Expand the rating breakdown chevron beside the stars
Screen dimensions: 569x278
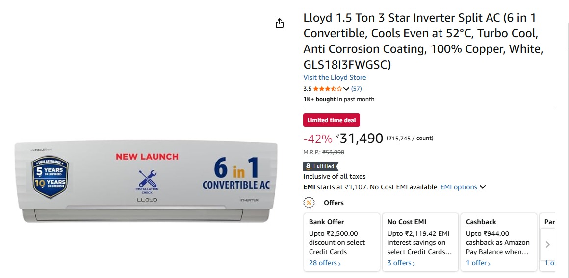coord(346,89)
